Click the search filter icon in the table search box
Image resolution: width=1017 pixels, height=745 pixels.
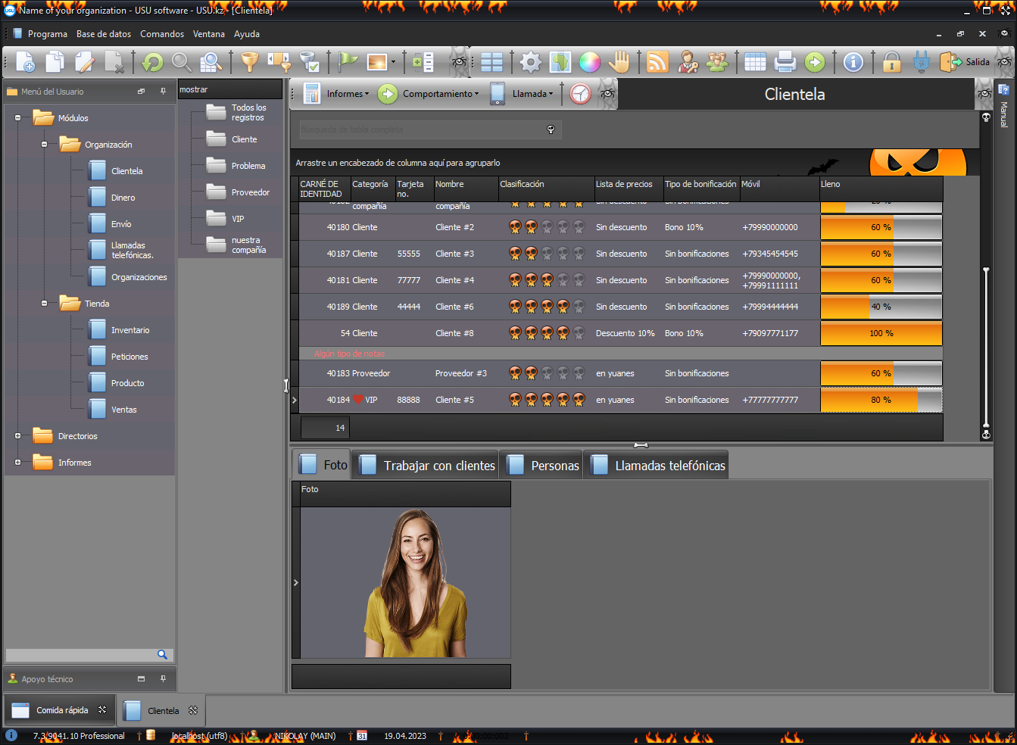pos(551,129)
